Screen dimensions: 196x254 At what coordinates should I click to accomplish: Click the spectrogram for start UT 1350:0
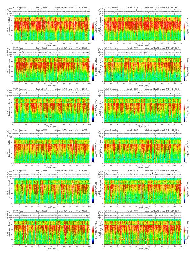point(143,69)
